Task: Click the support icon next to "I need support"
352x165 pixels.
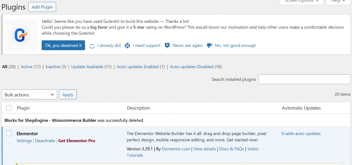Action: click(x=127, y=45)
